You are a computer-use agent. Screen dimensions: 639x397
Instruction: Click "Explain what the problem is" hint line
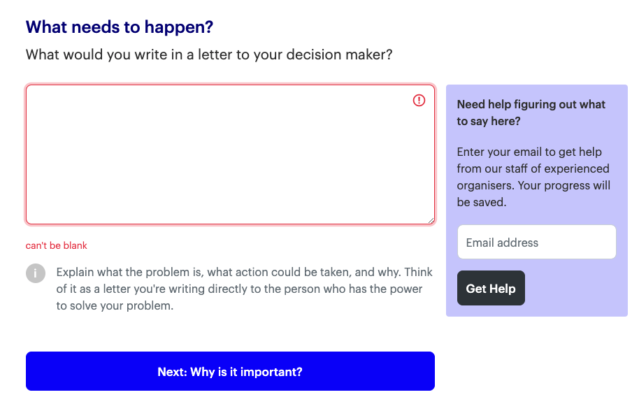click(x=244, y=273)
